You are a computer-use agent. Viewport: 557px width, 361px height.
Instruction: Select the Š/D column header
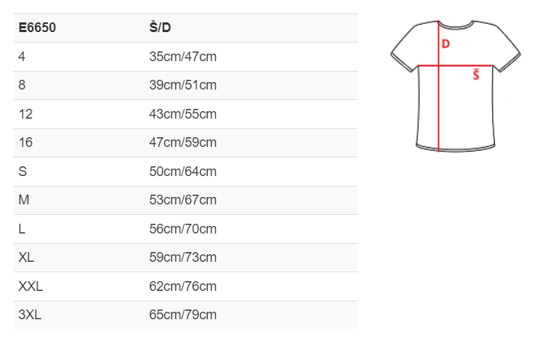[160, 28]
